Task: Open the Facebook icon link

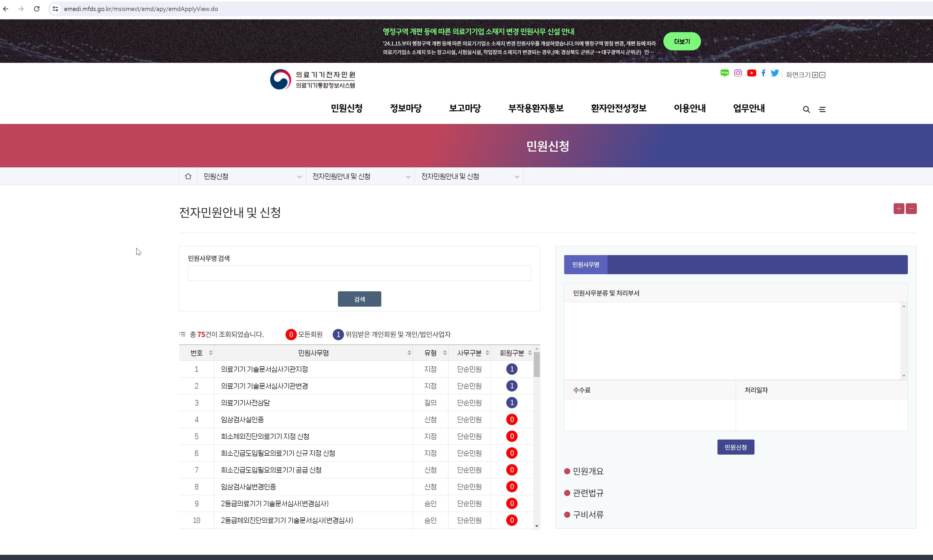Action: point(763,73)
